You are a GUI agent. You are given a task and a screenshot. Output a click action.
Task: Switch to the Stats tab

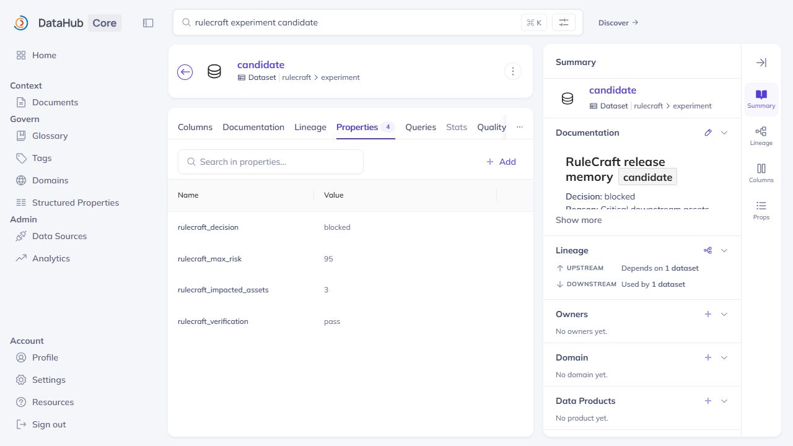pyautogui.click(x=457, y=127)
